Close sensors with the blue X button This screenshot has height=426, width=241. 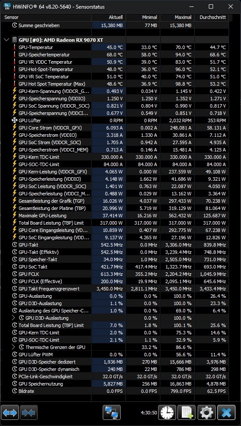226,413
